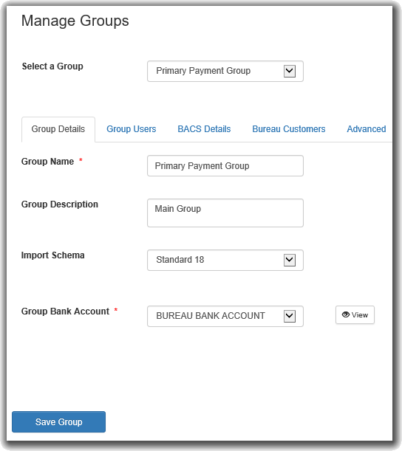Click inside the Group Description text area
This screenshot has width=402, height=451.
[x=225, y=213]
